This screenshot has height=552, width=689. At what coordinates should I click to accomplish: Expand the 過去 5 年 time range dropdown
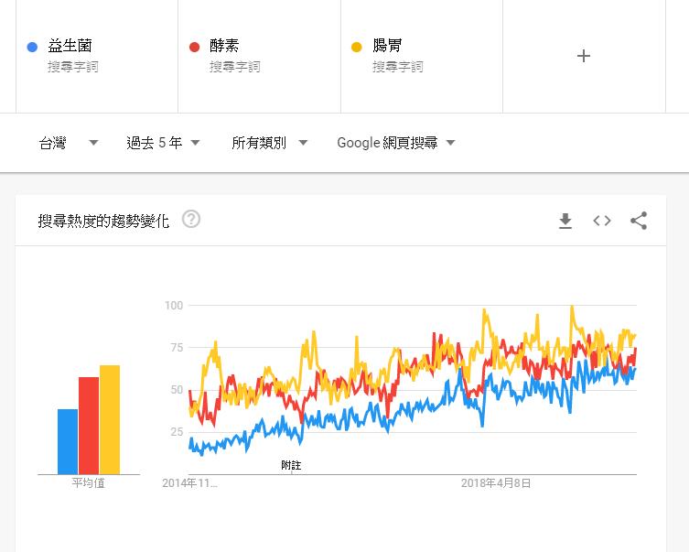[163, 143]
